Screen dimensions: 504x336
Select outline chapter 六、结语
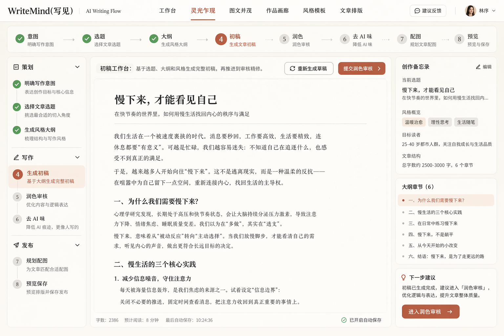point(446,257)
